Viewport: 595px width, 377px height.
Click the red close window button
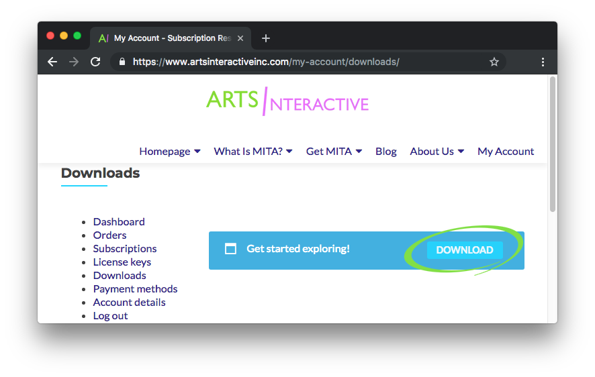[50, 36]
